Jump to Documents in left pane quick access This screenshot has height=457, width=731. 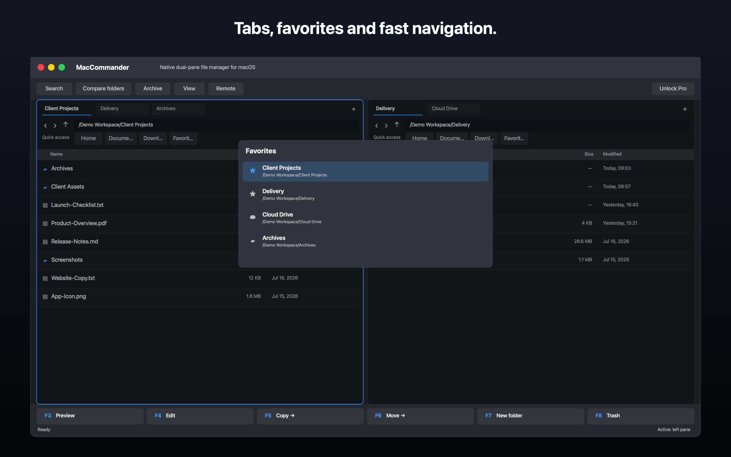[121, 138]
